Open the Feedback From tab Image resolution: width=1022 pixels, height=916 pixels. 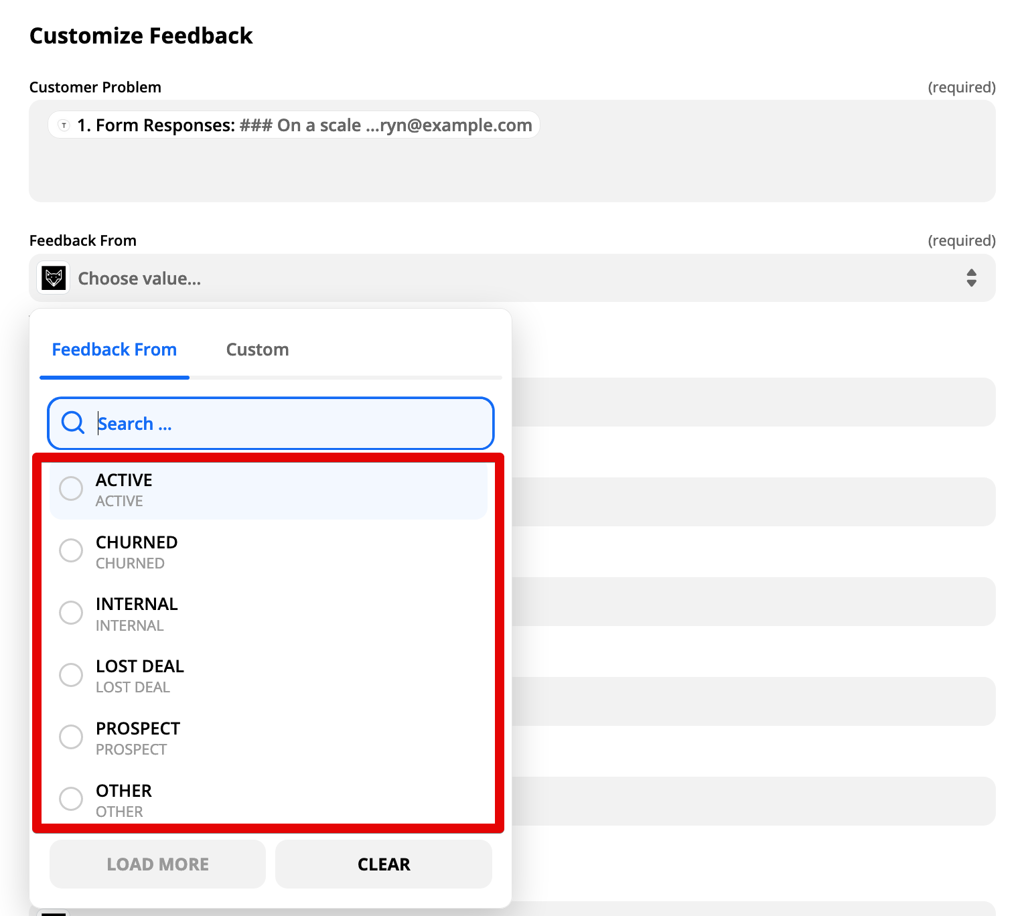pyautogui.click(x=115, y=350)
